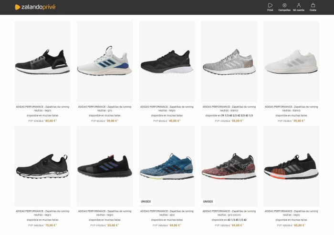Screen dimensions: 334x235
Task: Open the blue knit unisex shoe image
Action: [167, 166]
